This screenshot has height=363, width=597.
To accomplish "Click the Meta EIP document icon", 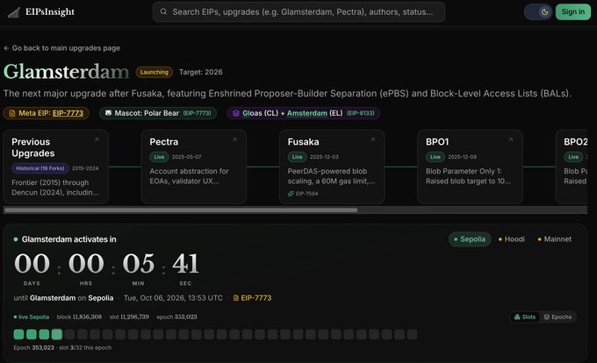I will click(x=11, y=113).
